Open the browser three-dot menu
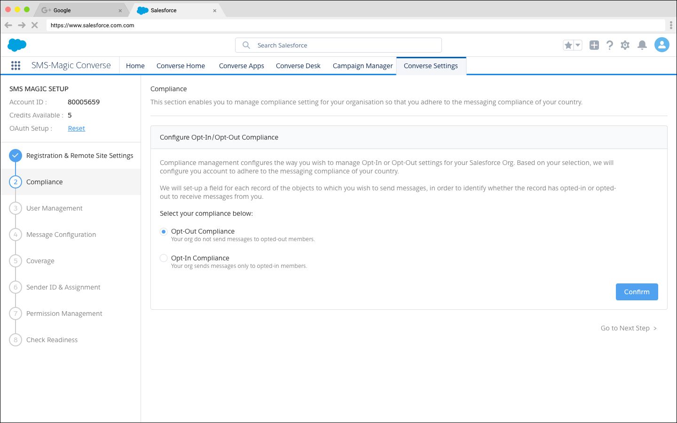 click(671, 25)
